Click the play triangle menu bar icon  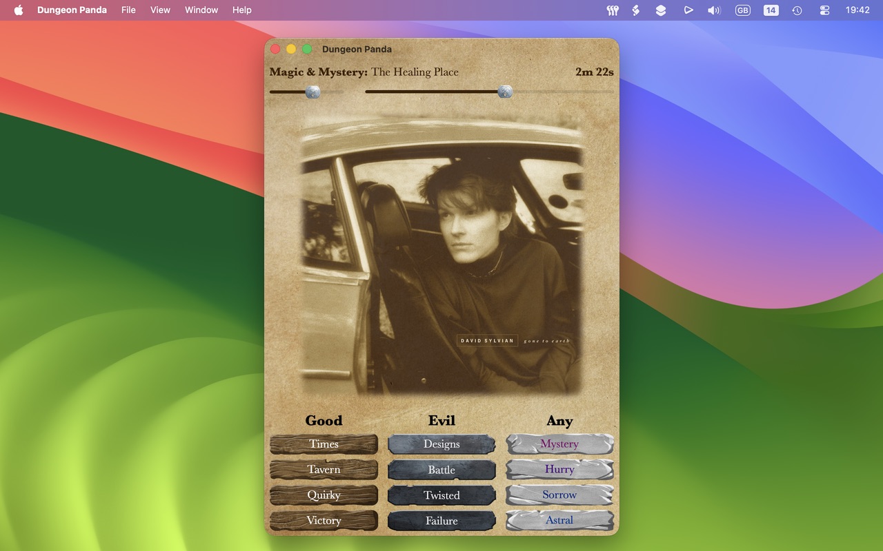click(x=688, y=10)
